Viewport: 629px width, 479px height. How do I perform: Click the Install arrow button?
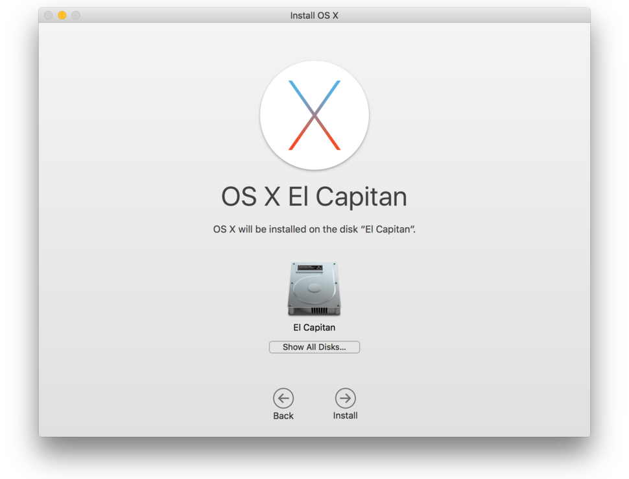point(345,398)
